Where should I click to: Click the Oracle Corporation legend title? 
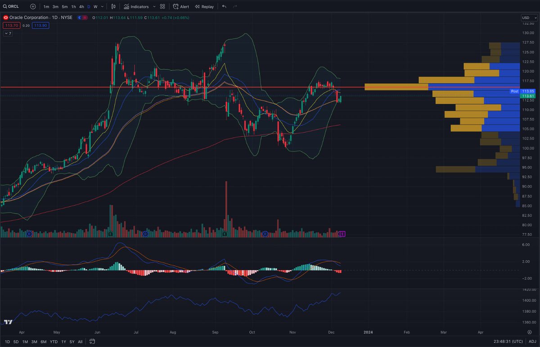pyautogui.click(x=40, y=18)
